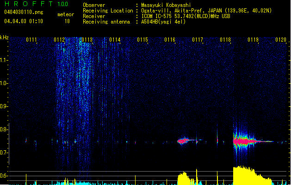Viewport: 291px width, 185px height.
Task: Click the Receiver label
Action: coord(94,16)
